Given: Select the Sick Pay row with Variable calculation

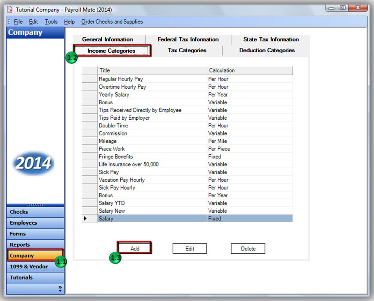Looking at the screenshot, I should tap(187, 172).
